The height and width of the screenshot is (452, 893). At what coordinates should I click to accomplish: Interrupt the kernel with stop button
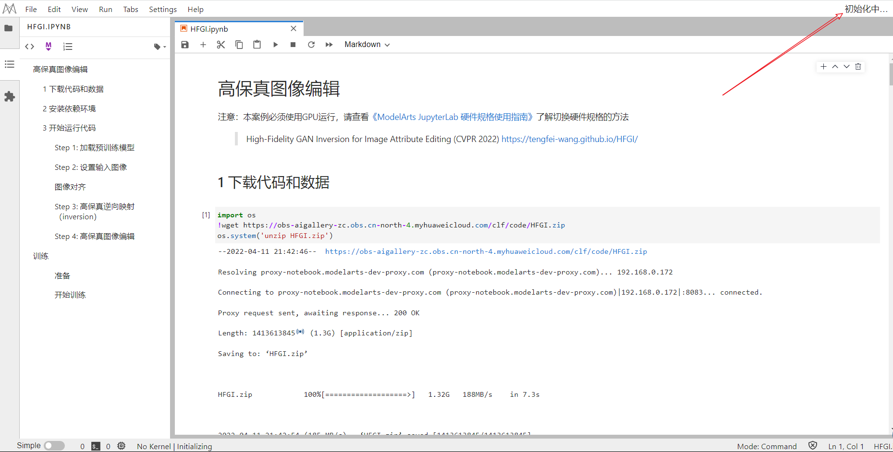click(x=293, y=45)
